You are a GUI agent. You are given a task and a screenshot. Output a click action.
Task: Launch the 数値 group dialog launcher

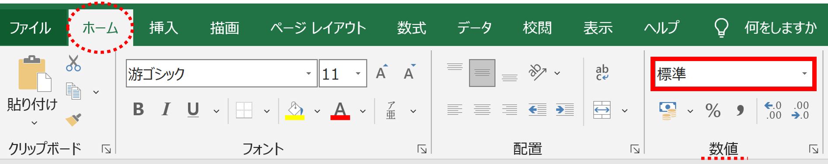[814, 150]
